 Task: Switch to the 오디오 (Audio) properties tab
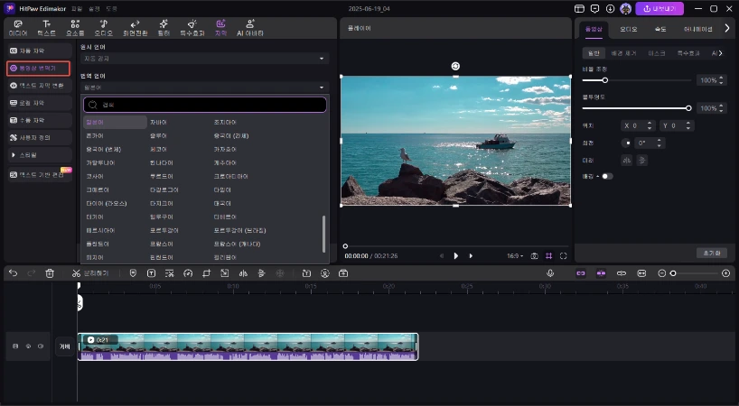pos(628,29)
